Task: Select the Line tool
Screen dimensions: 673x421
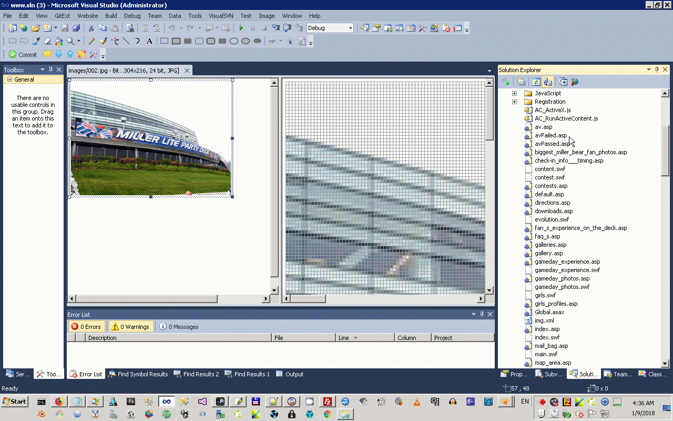Action: 126,41
